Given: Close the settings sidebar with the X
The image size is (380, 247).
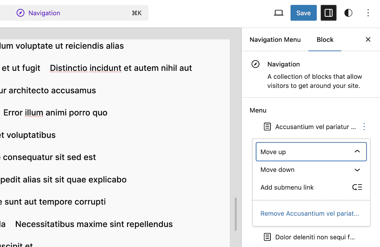Looking at the screenshot, I should (x=368, y=39).
